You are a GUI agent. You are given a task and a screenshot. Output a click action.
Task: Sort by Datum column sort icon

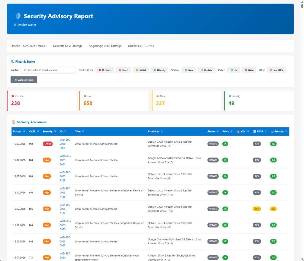click(x=24, y=131)
